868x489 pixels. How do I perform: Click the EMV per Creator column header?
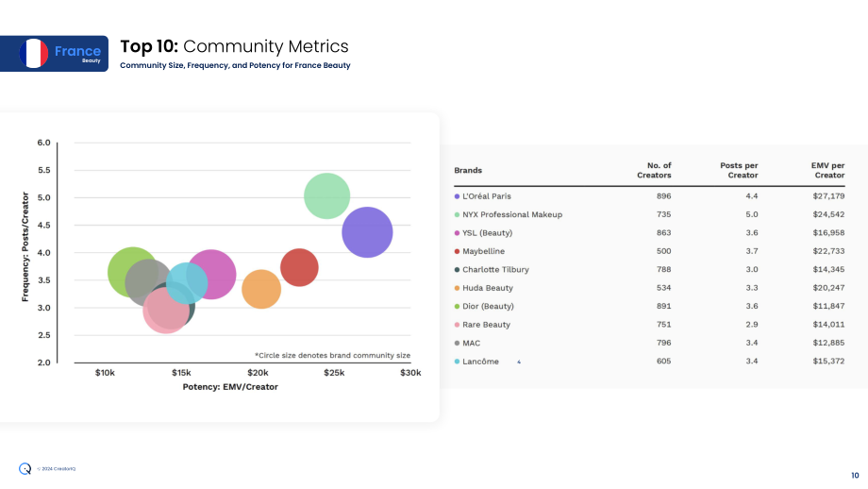click(827, 170)
